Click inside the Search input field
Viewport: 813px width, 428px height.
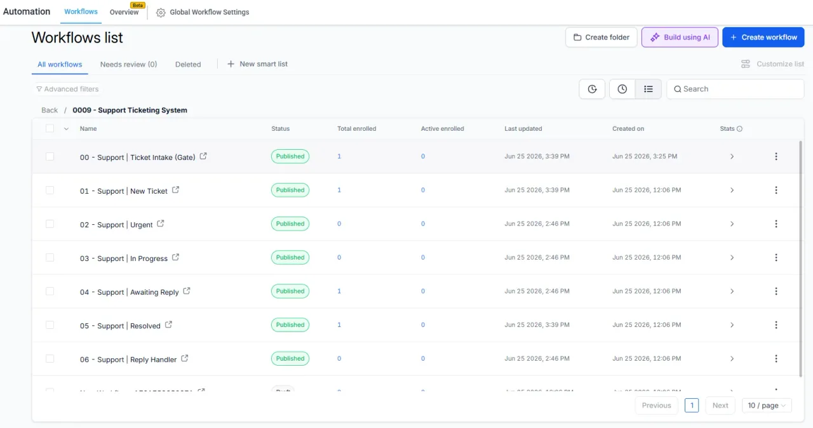[736, 89]
